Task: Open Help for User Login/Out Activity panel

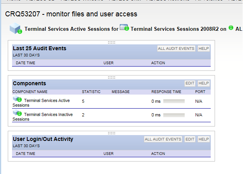Action: point(204,139)
